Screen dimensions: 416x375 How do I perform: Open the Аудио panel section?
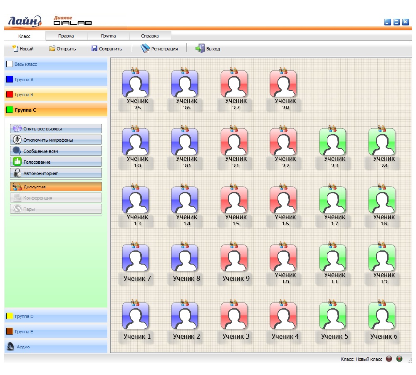click(x=56, y=347)
